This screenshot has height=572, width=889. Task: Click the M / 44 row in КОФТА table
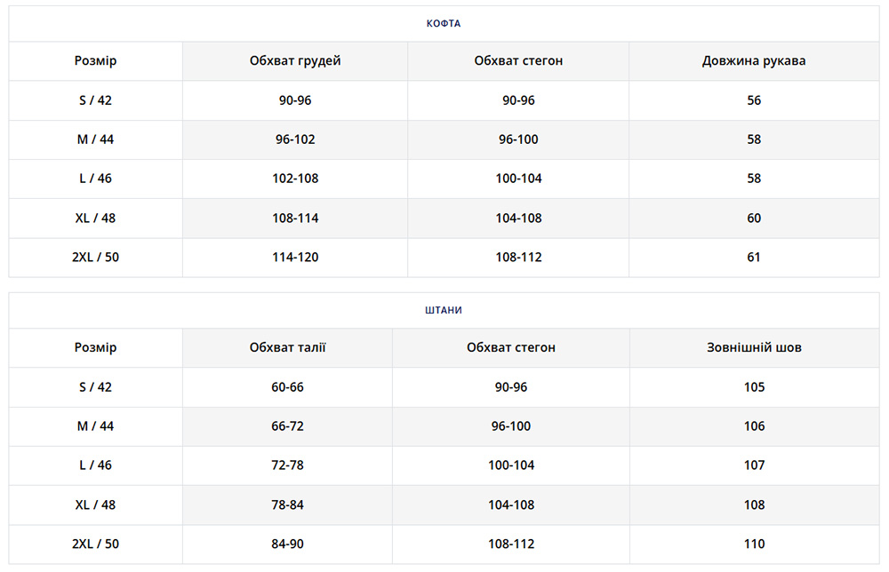(x=95, y=139)
